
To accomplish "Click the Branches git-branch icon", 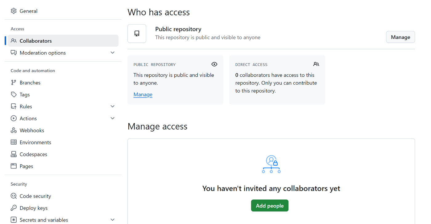I will click(x=14, y=83).
